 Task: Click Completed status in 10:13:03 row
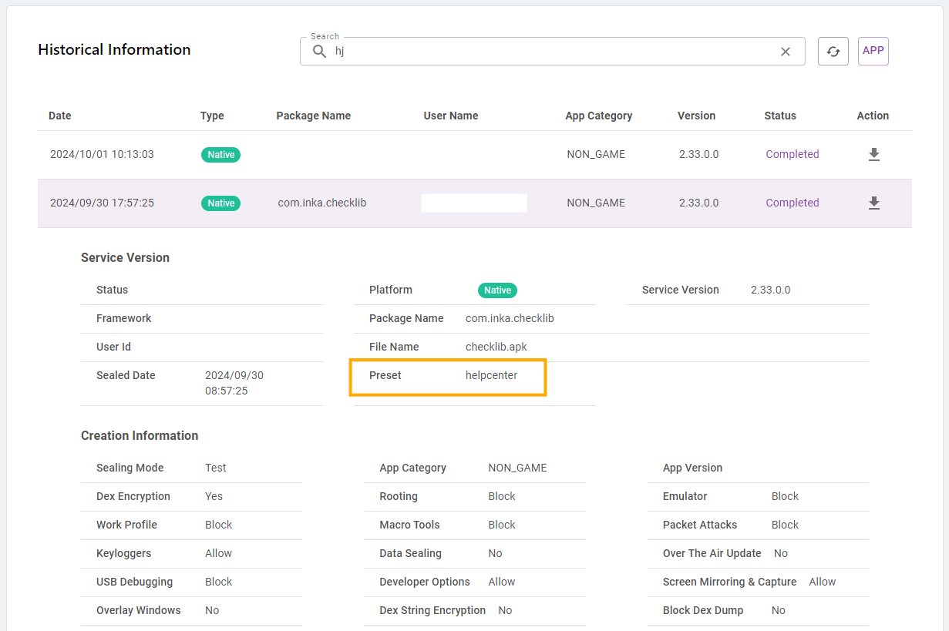[x=793, y=154]
